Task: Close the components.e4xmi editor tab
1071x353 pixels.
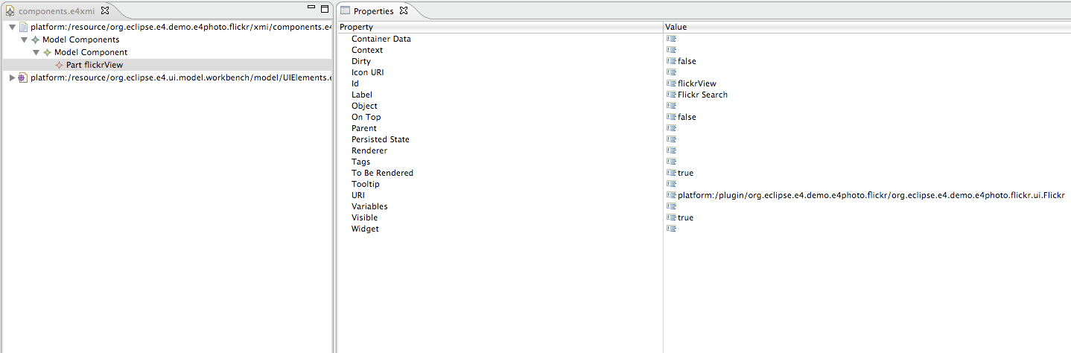Action: 104,10
